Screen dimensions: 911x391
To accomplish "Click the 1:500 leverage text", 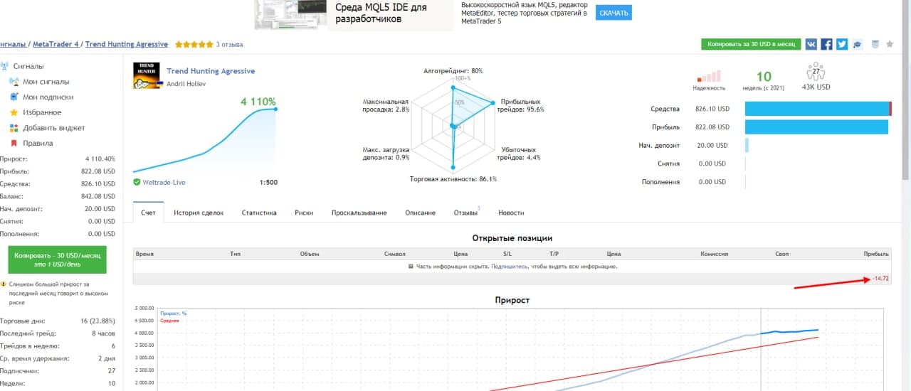I will pyautogui.click(x=269, y=183).
